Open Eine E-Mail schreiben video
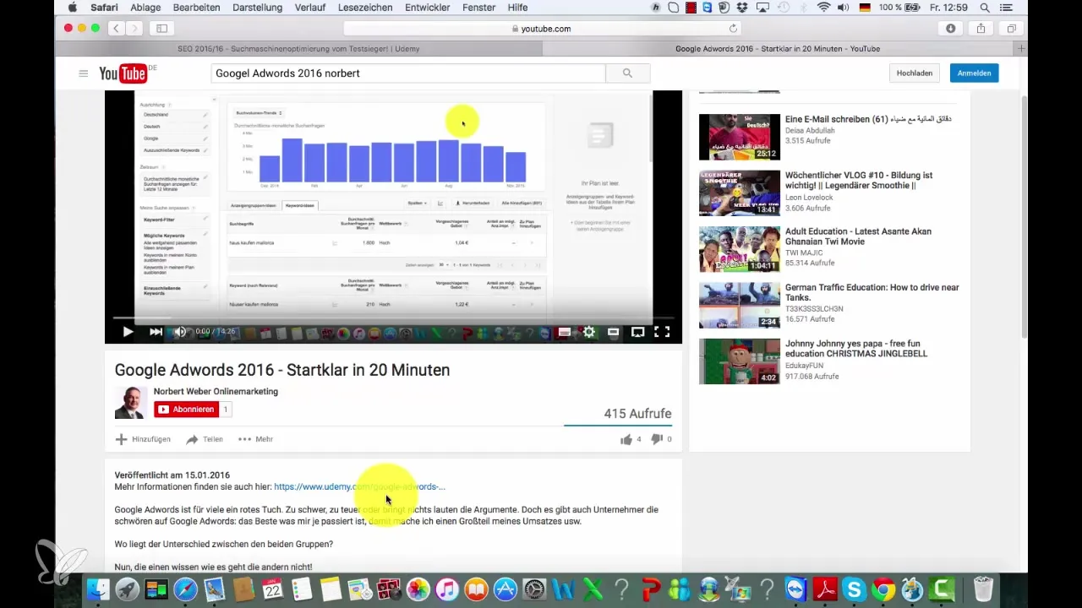Screen dimensions: 1082x608 [868, 120]
